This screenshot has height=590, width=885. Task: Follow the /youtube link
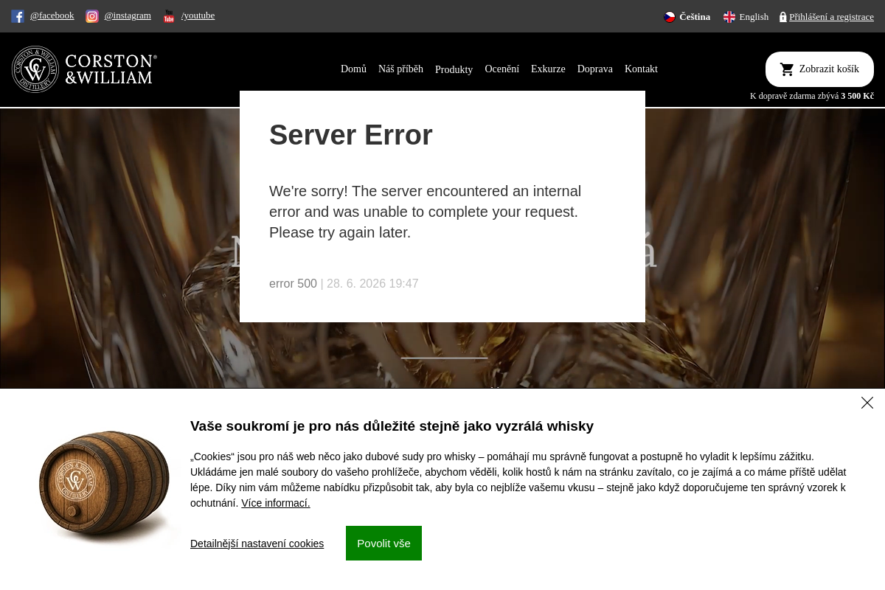198,15
